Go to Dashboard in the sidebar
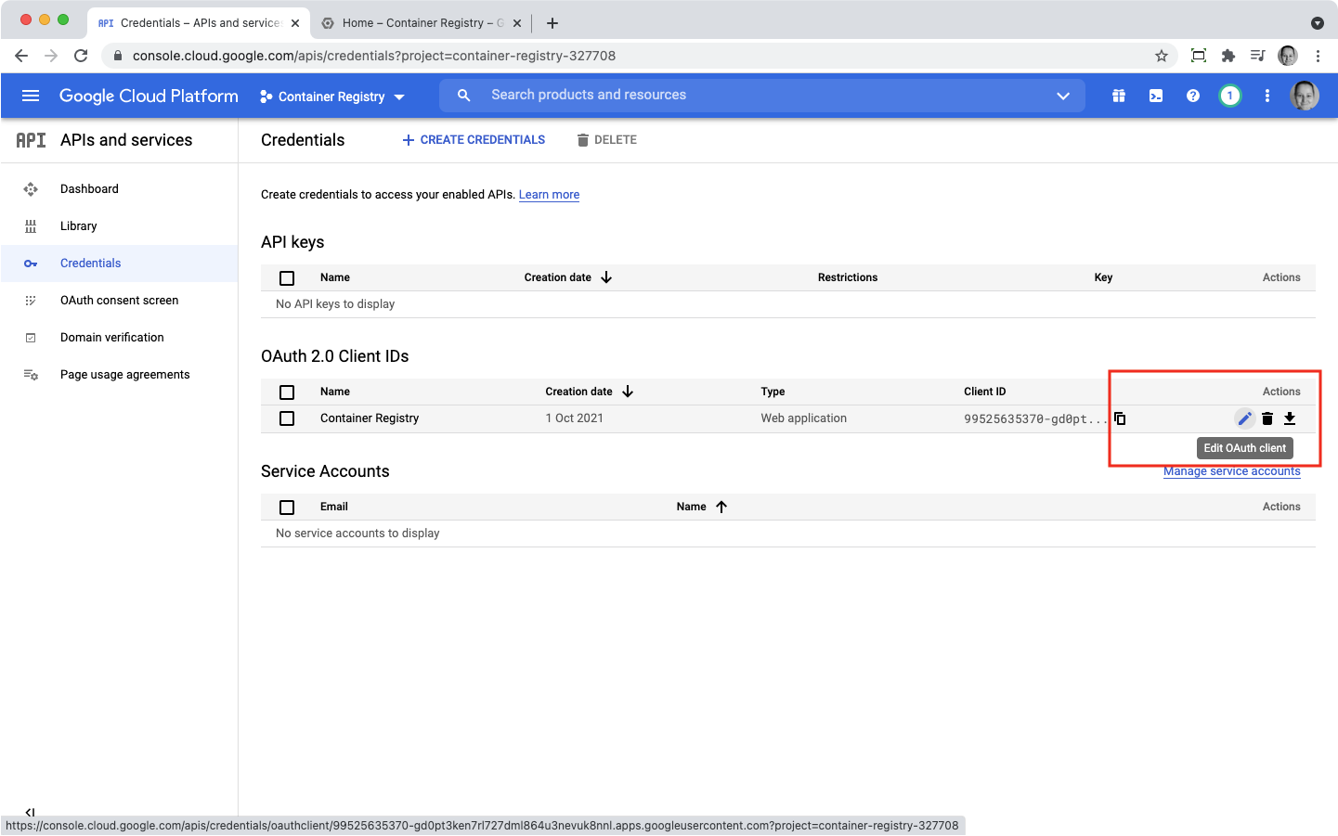The image size is (1338, 836). click(x=89, y=189)
